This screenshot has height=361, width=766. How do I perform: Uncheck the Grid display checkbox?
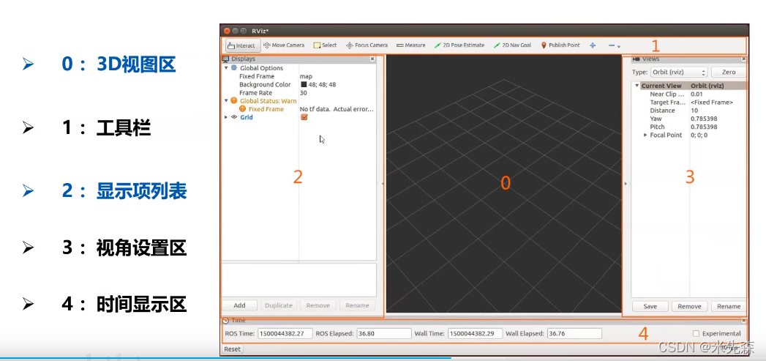(x=304, y=117)
